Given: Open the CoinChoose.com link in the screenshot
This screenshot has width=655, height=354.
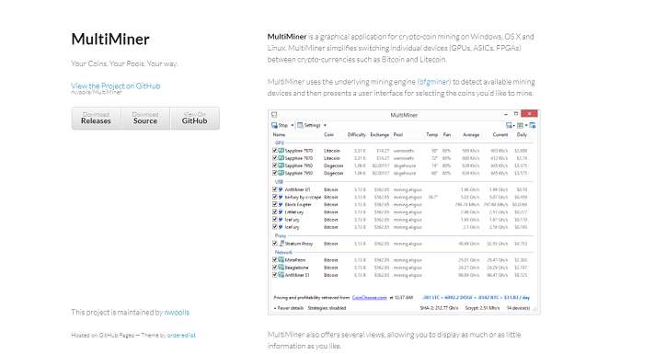Looking at the screenshot, I should [x=369, y=297].
